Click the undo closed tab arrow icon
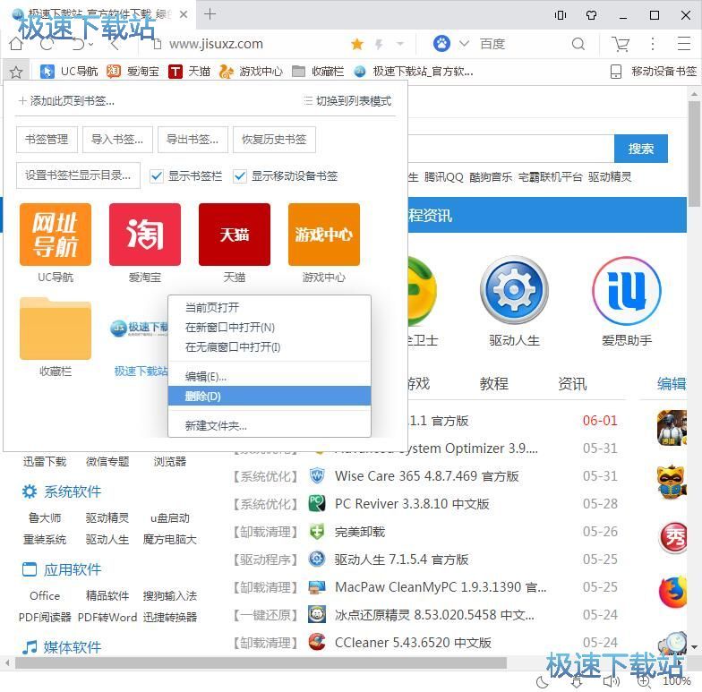702x692 pixels. 78,45
